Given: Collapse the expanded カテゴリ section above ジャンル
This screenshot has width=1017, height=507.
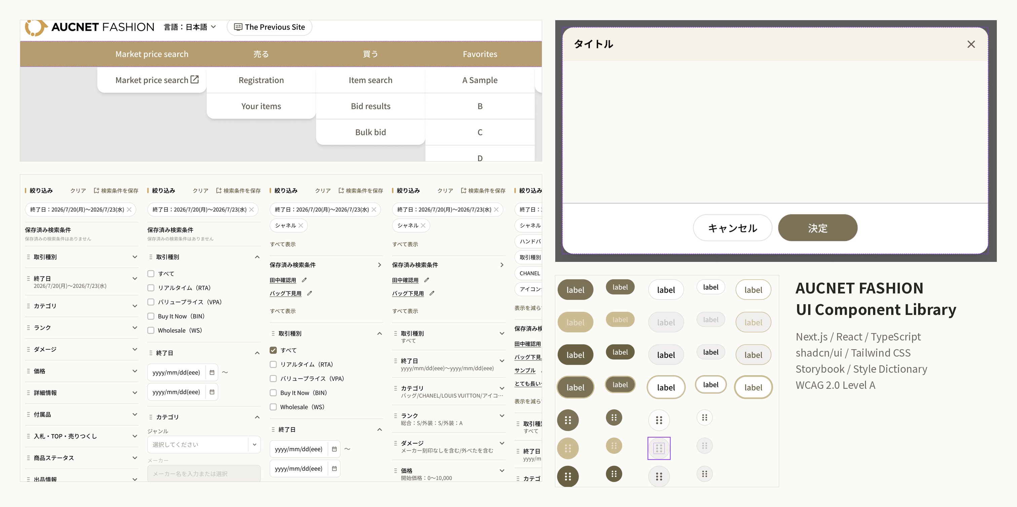Looking at the screenshot, I should pos(257,417).
